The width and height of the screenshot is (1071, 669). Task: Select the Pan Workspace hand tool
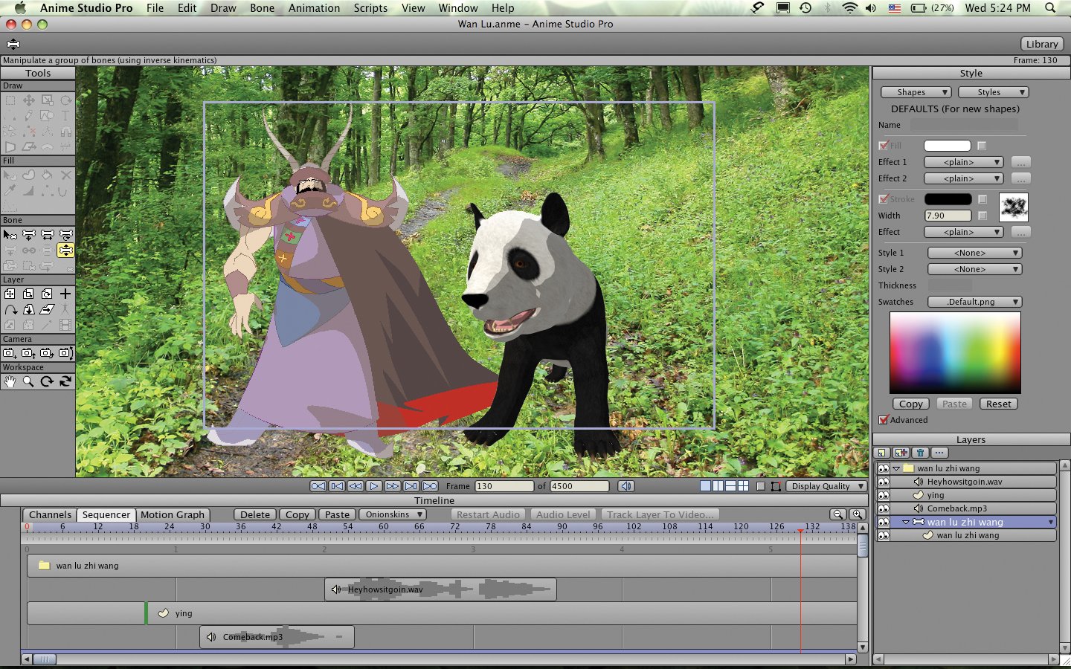pyautogui.click(x=10, y=381)
